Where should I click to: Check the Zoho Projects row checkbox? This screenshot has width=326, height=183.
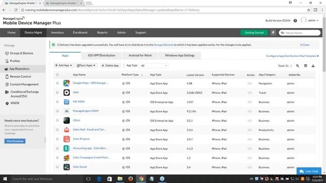pyautogui.click(x=58, y=139)
